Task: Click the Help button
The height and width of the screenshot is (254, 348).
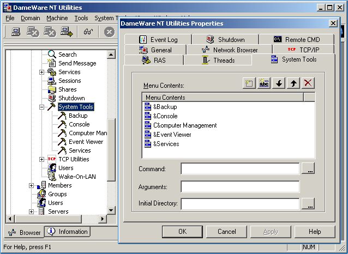Action: point(315,232)
